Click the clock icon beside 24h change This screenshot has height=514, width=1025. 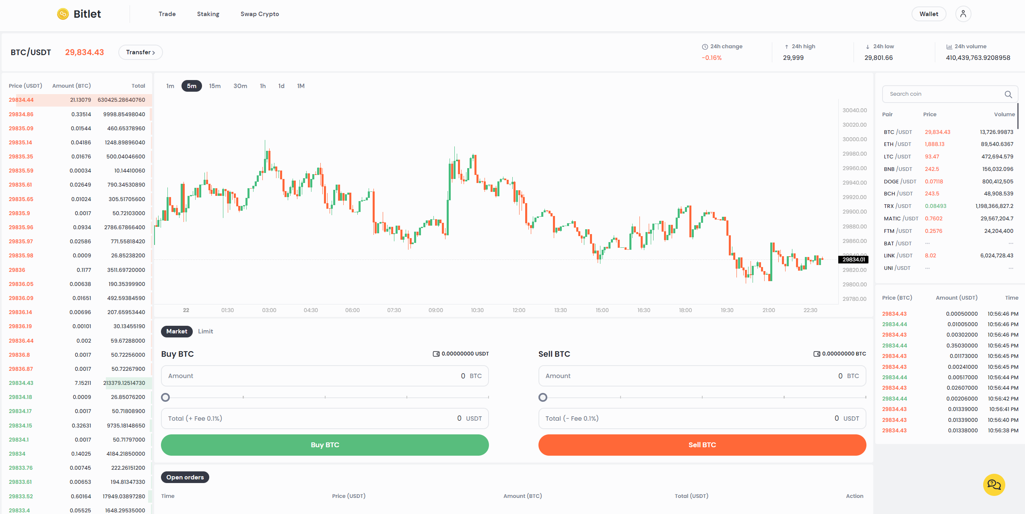[705, 46]
